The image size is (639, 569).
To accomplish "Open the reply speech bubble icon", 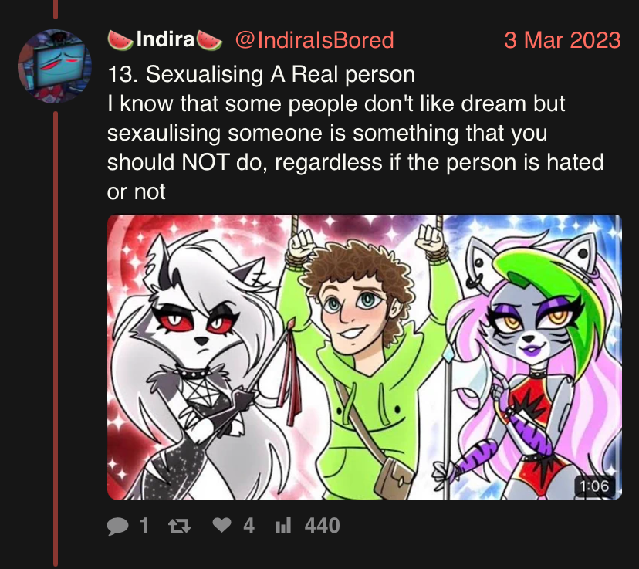I will click(117, 526).
